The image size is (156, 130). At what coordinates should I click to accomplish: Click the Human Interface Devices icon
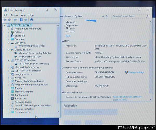[x=12, y=67]
